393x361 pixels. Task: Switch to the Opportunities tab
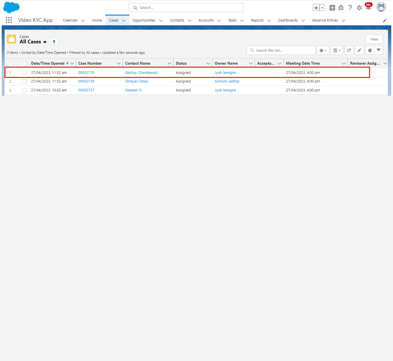click(x=144, y=20)
